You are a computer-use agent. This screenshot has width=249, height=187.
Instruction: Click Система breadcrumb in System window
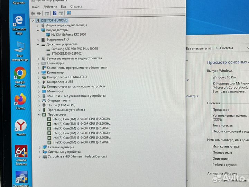pyautogui.click(x=227, y=48)
